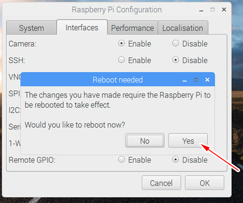Decline reboot with the No button

coord(145,141)
